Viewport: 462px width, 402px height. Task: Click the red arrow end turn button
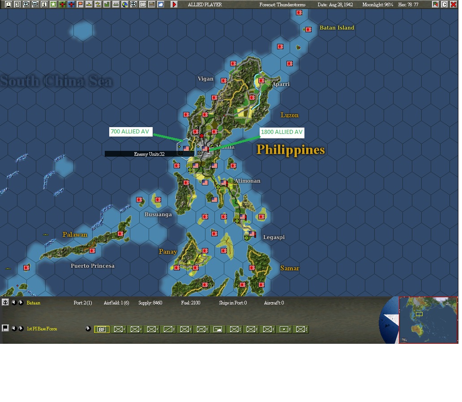tap(174, 4)
